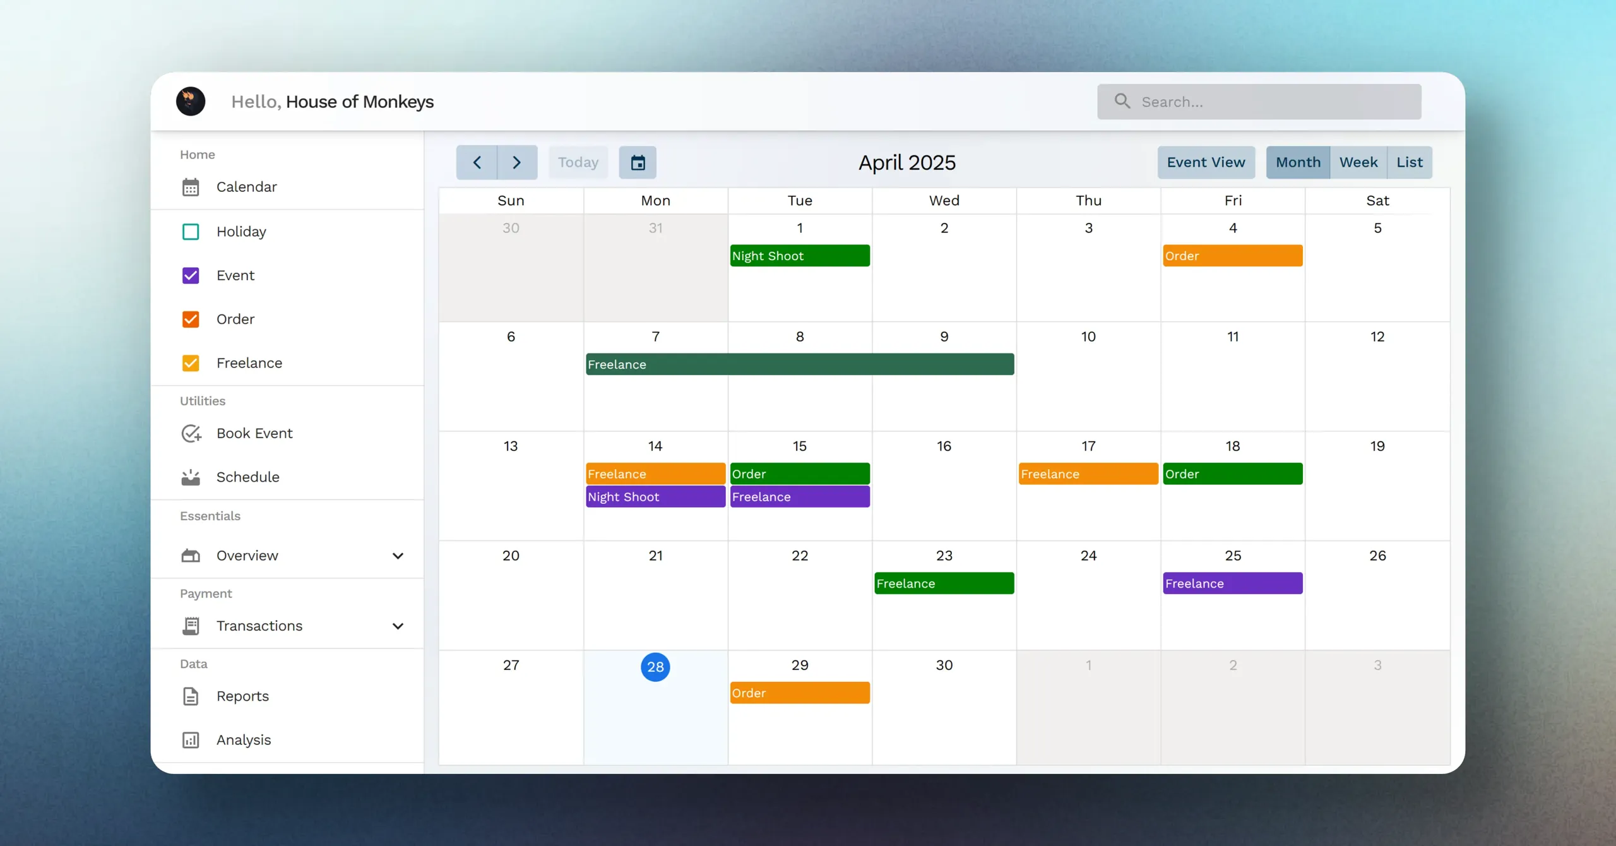
Task: Expand the Transactions dropdown arrow
Action: tap(398, 626)
